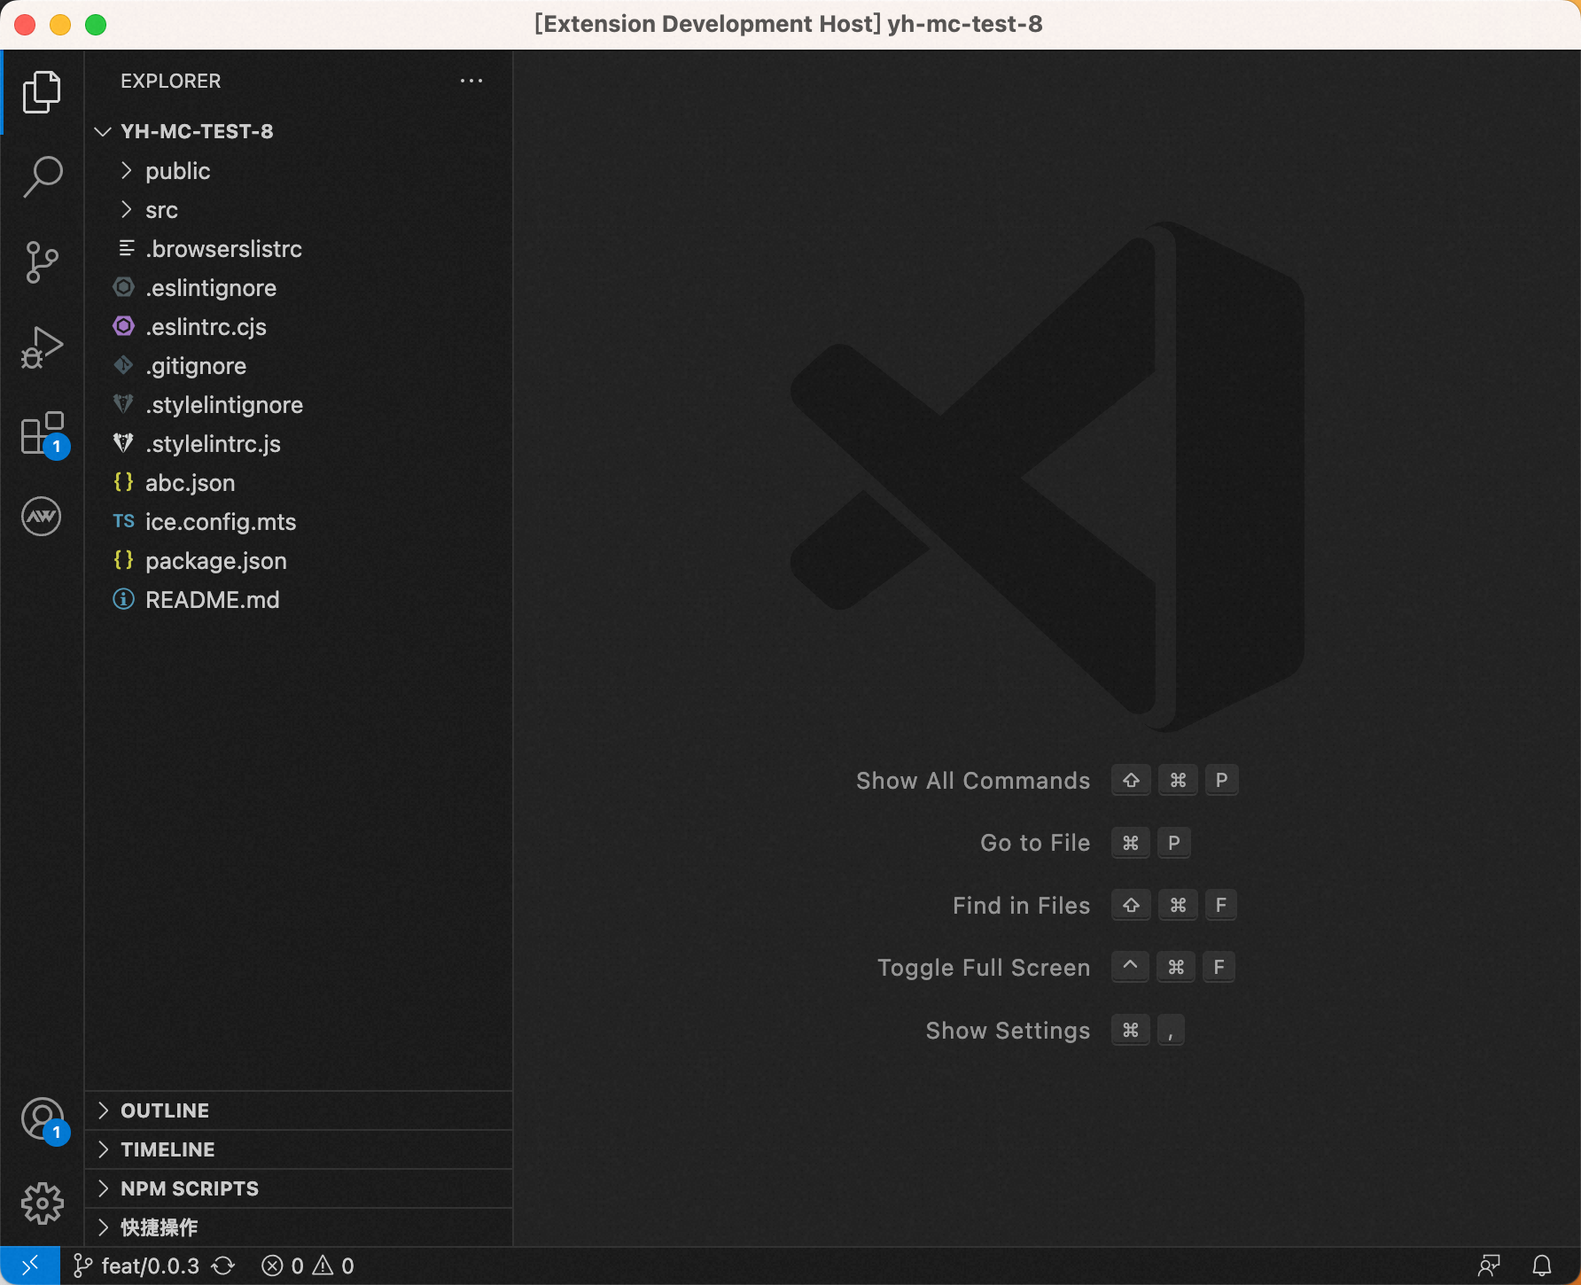Expand the 快捷操作 section

point(299,1227)
